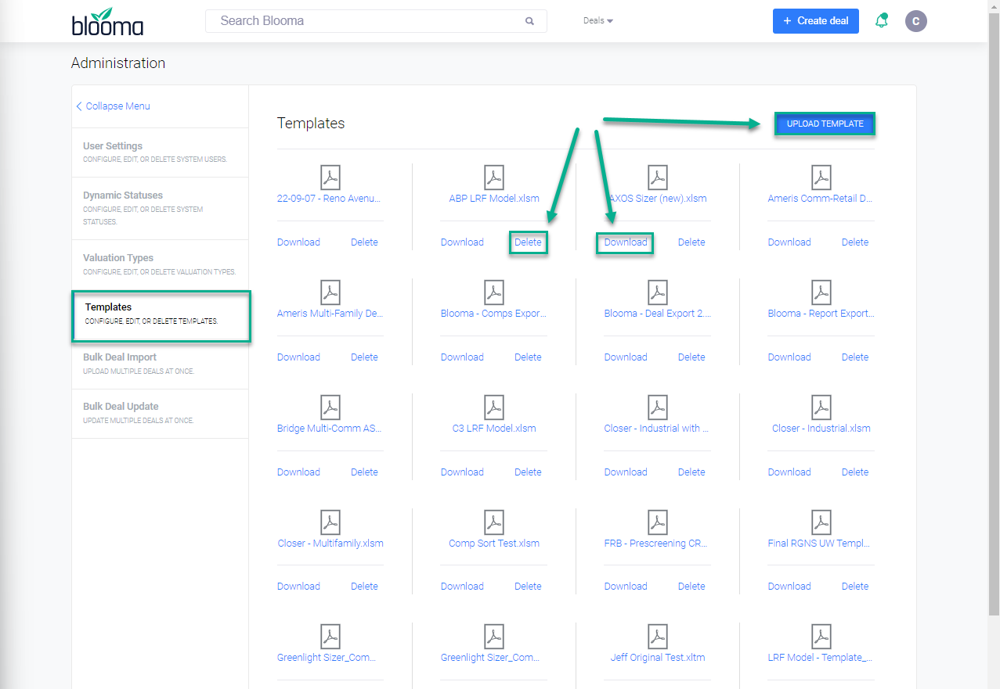Delete the AXOS Sizer (new).xlsm template
Viewport: 1000px width, 689px height.
click(691, 242)
